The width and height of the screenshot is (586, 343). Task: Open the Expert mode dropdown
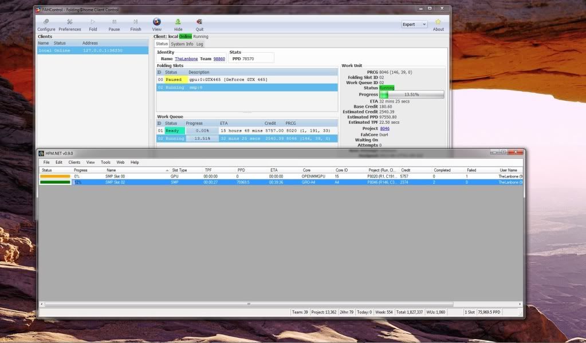414,24
